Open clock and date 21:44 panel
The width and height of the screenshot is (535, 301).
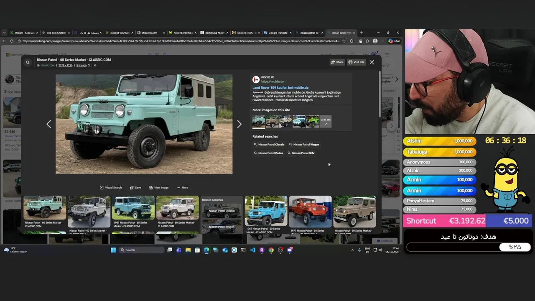[392, 250]
